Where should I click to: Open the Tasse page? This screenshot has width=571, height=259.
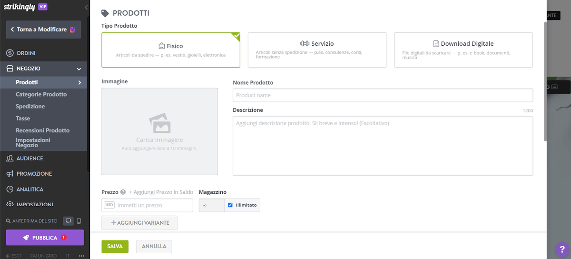pos(23,118)
